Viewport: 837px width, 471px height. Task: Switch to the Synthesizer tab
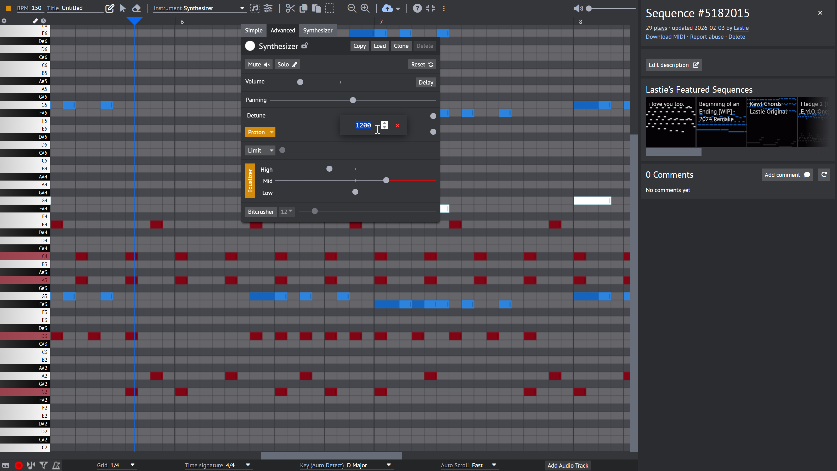[x=318, y=30]
